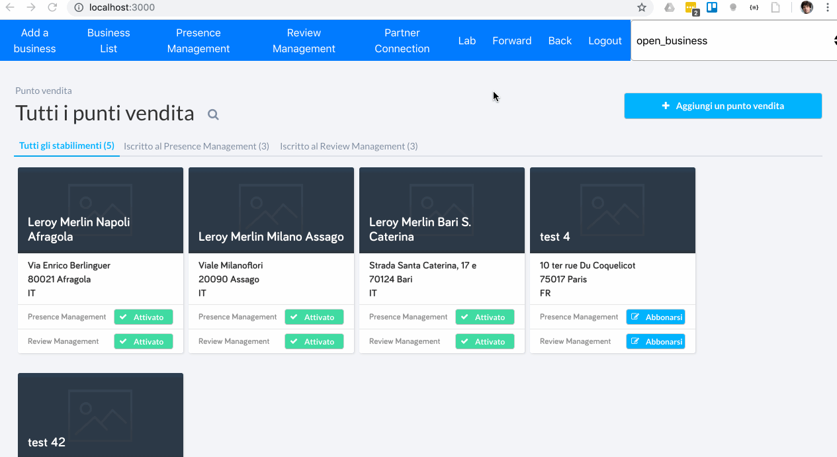Switch to Iscritto al Presence Management (3) tab

tap(197, 146)
